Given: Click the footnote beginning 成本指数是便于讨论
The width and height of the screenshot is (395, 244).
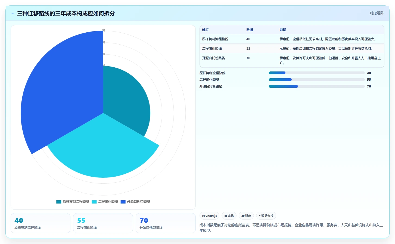Looking at the screenshot, I should [291, 228].
